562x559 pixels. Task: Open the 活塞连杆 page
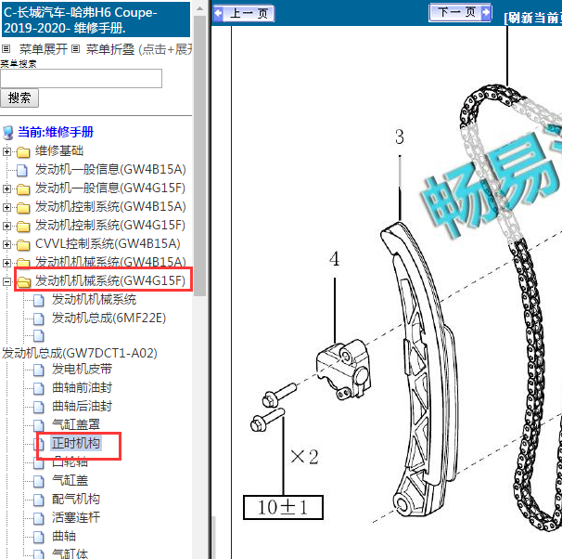tap(76, 518)
